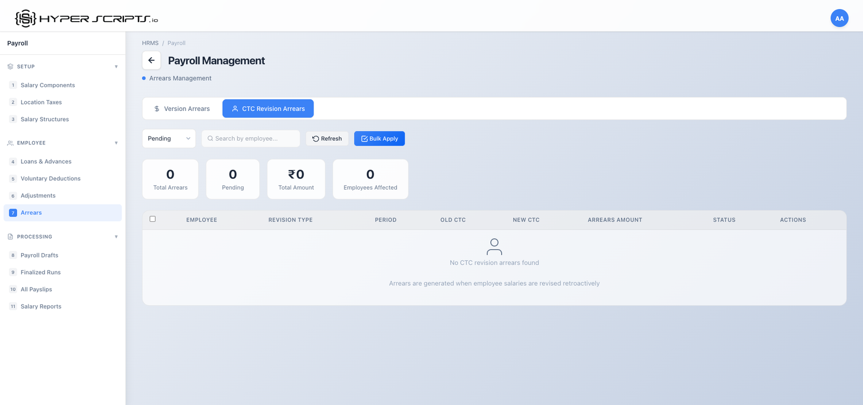Image resolution: width=863 pixels, height=405 pixels.
Task: Open Salary Components in sidebar
Action: pyautogui.click(x=47, y=85)
